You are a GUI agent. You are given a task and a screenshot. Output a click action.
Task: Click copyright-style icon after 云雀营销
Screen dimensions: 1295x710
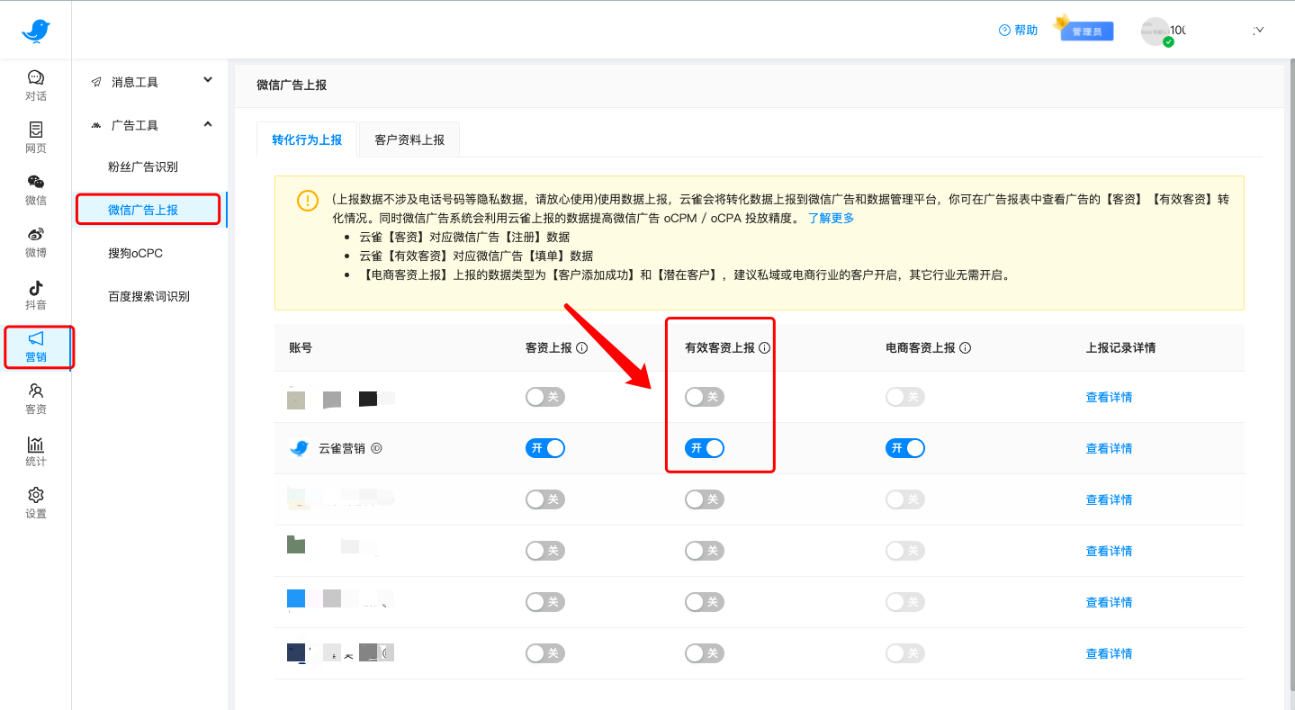tap(376, 447)
